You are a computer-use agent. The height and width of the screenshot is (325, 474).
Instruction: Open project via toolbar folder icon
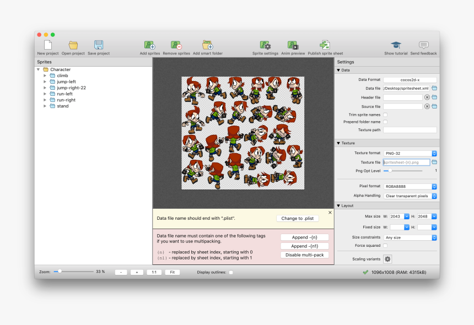(73, 45)
